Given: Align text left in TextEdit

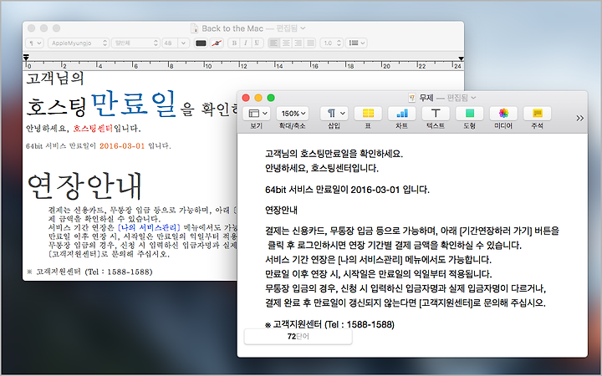Looking at the screenshot, I should [273, 43].
